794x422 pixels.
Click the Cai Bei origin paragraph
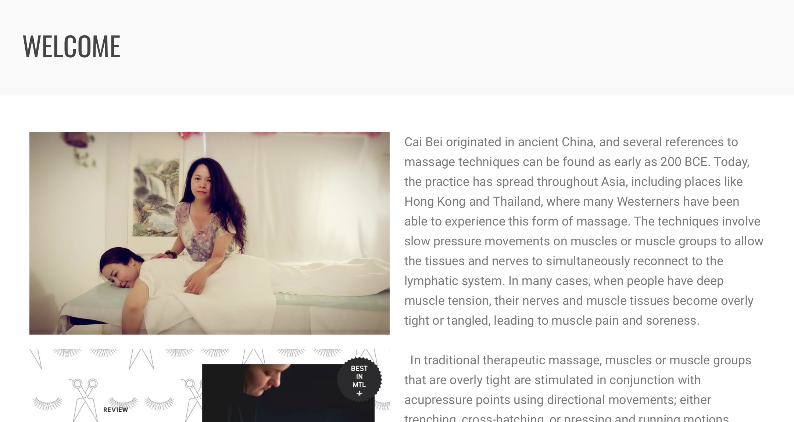tap(584, 231)
